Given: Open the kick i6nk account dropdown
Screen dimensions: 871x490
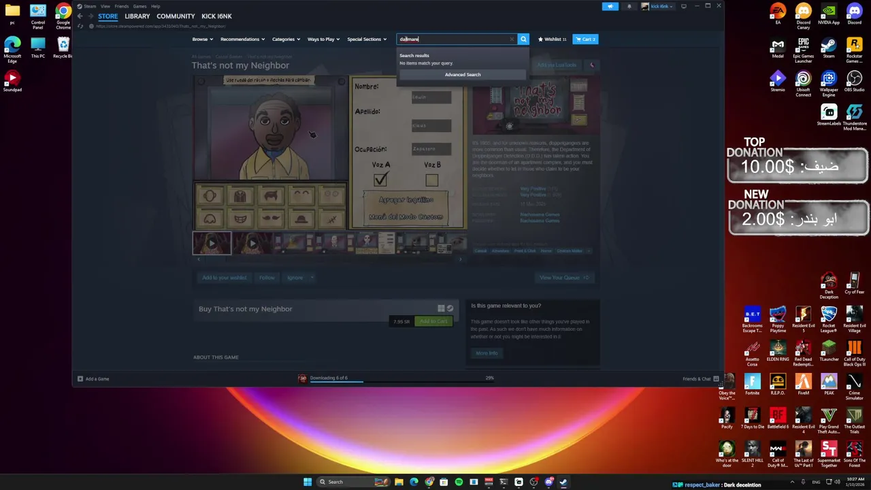Looking at the screenshot, I should [658, 6].
